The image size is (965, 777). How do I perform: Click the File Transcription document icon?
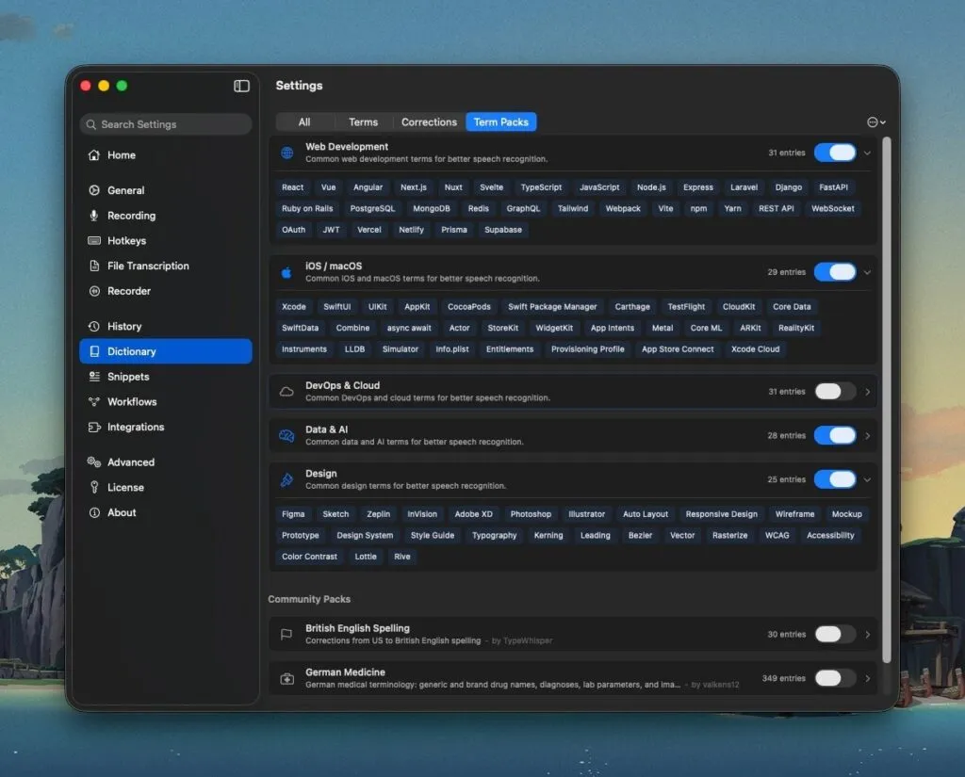(x=94, y=266)
